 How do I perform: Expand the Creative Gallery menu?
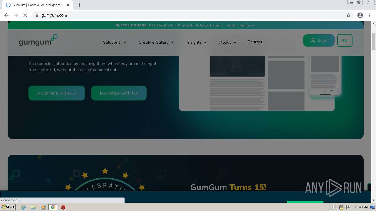(156, 42)
